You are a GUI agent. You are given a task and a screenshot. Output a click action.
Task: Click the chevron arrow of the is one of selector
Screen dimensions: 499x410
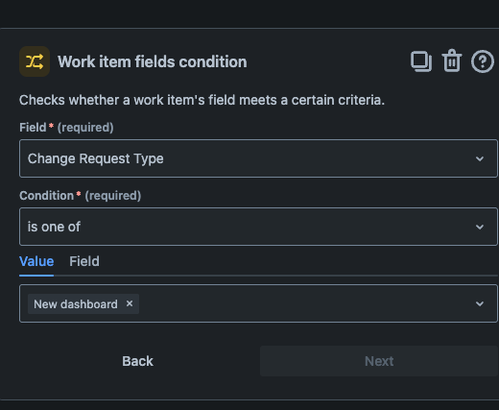click(x=480, y=227)
